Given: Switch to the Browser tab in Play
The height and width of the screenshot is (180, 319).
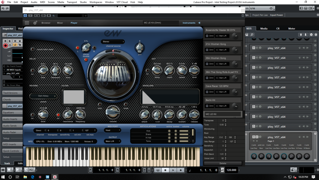Looking at the screenshot, I should (46, 23).
